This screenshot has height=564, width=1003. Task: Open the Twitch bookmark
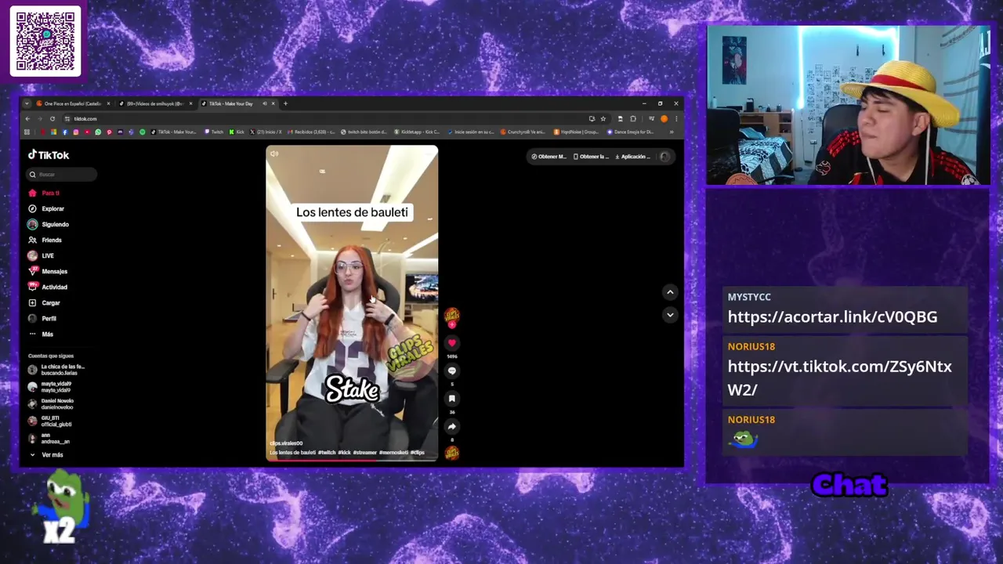[214, 132]
